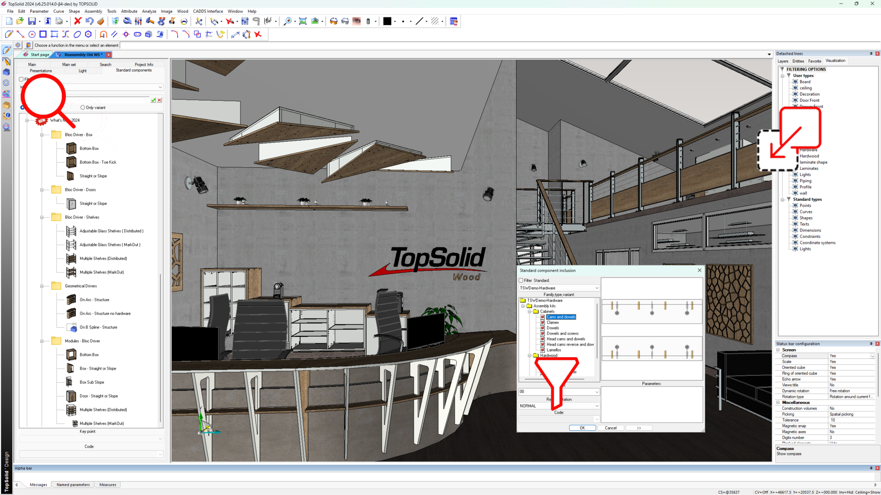This screenshot has height=495, width=881.
Task: Toggle Decoration visibility filter
Action: (x=795, y=94)
